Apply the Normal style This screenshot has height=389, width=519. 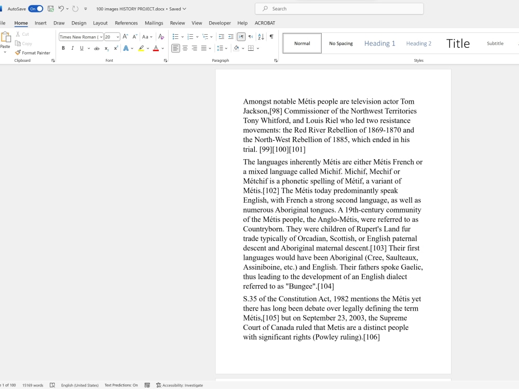coord(302,44)
